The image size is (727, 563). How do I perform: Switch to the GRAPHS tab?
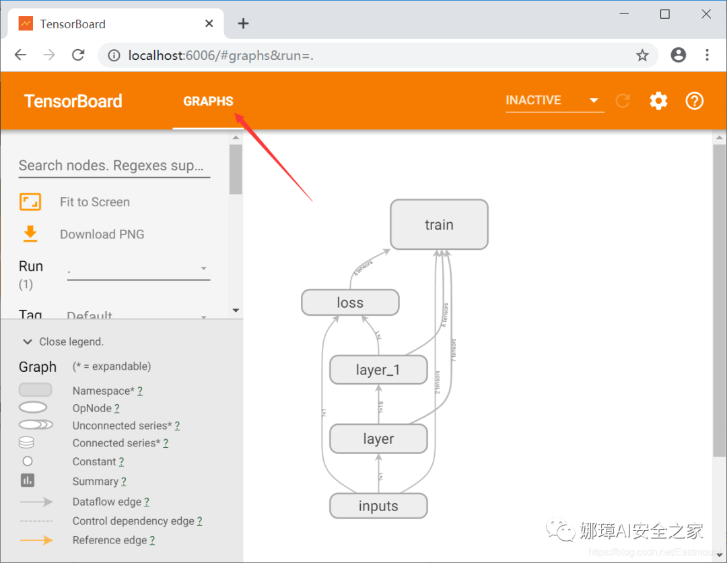pos(208,101)
